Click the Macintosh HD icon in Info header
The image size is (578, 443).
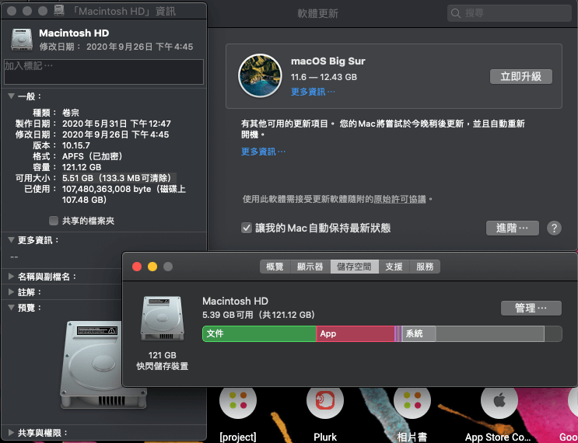[22, 40]
